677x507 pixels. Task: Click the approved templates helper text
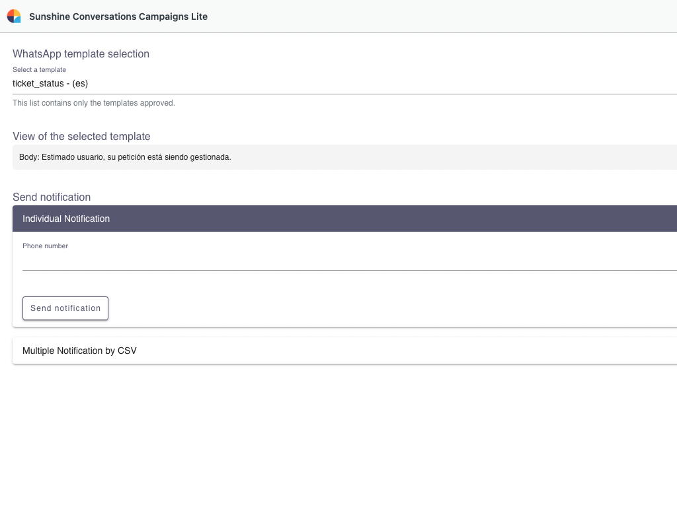tap(94, 103)
